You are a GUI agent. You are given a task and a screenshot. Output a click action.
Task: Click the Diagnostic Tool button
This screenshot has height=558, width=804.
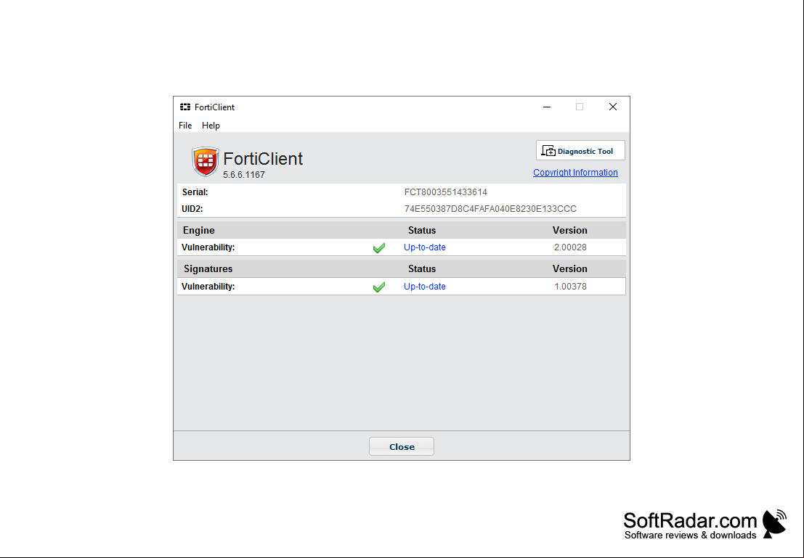coord(580,151)
